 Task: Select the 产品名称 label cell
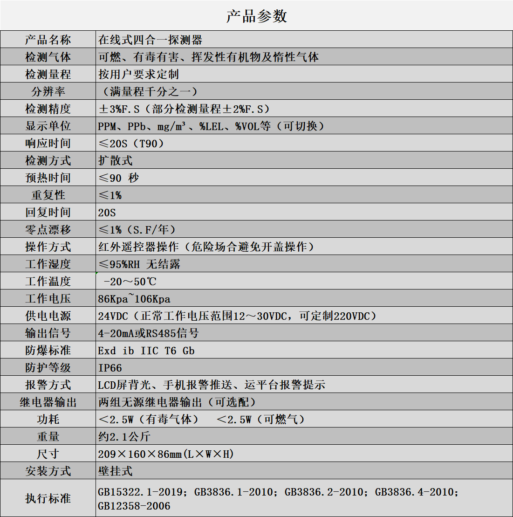coord(48,40)
